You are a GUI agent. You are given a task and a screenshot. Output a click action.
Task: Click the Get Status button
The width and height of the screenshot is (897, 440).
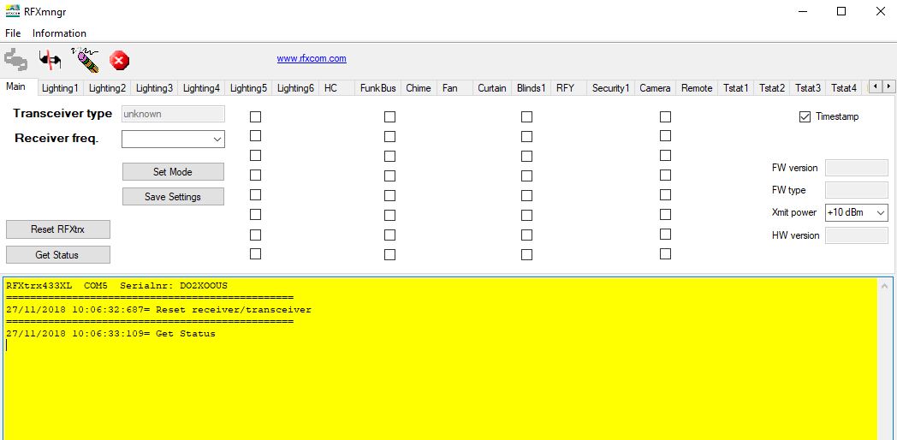tap(57, 254)
